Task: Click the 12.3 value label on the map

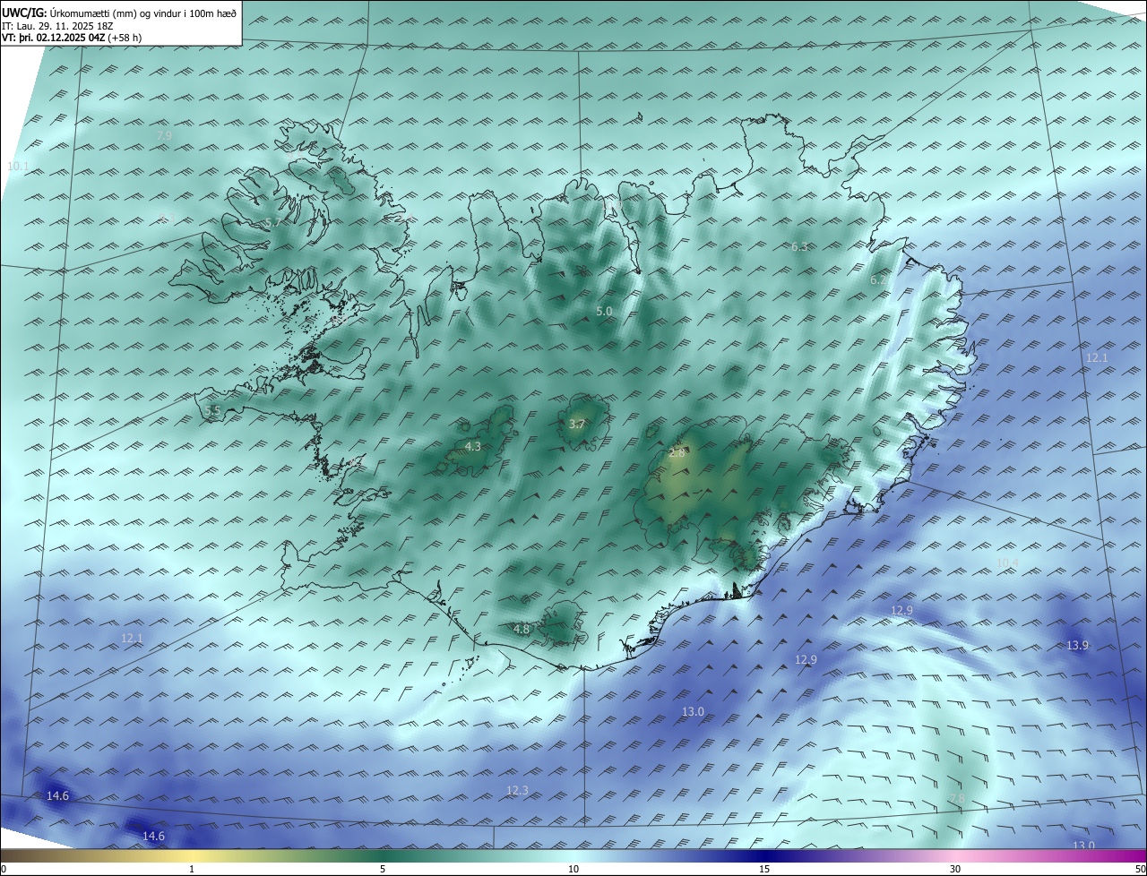Action: point(517,790)
